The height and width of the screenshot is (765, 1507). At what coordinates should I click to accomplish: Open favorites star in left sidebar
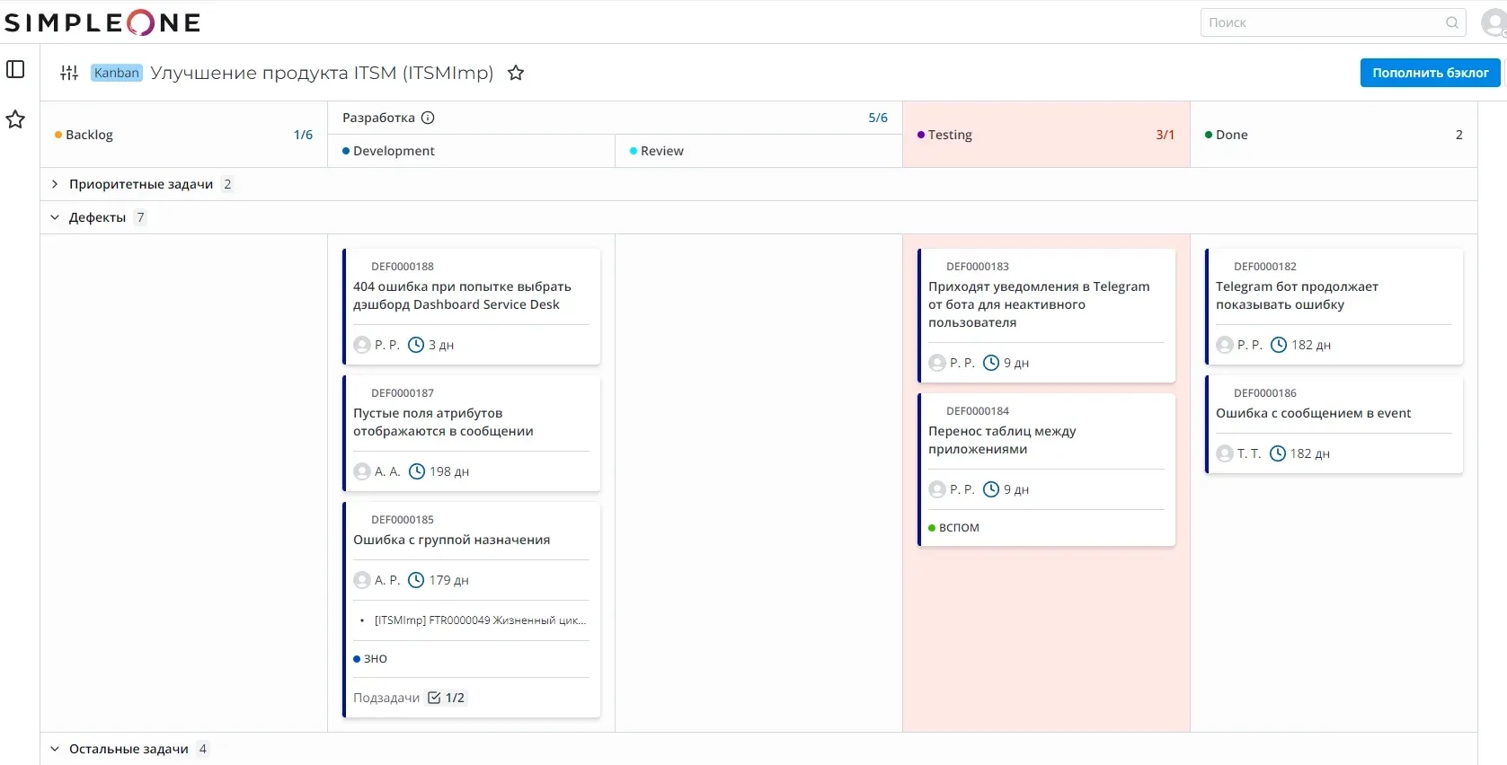coord(15,119)
